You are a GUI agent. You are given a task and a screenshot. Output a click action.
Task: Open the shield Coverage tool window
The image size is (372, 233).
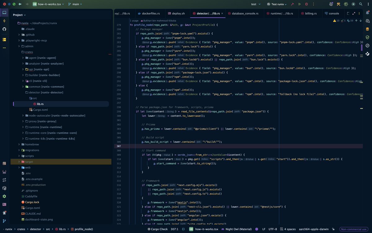(x=367, y=37)
